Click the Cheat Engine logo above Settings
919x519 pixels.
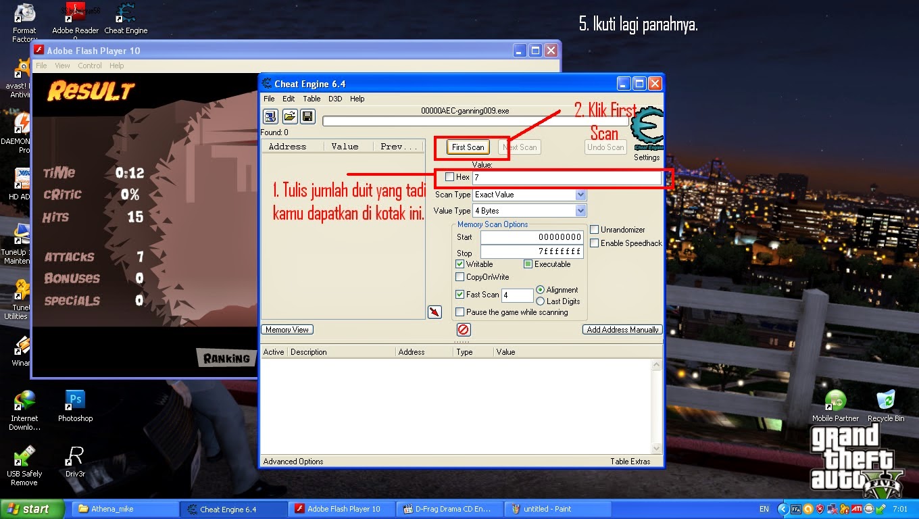[647, 128]
